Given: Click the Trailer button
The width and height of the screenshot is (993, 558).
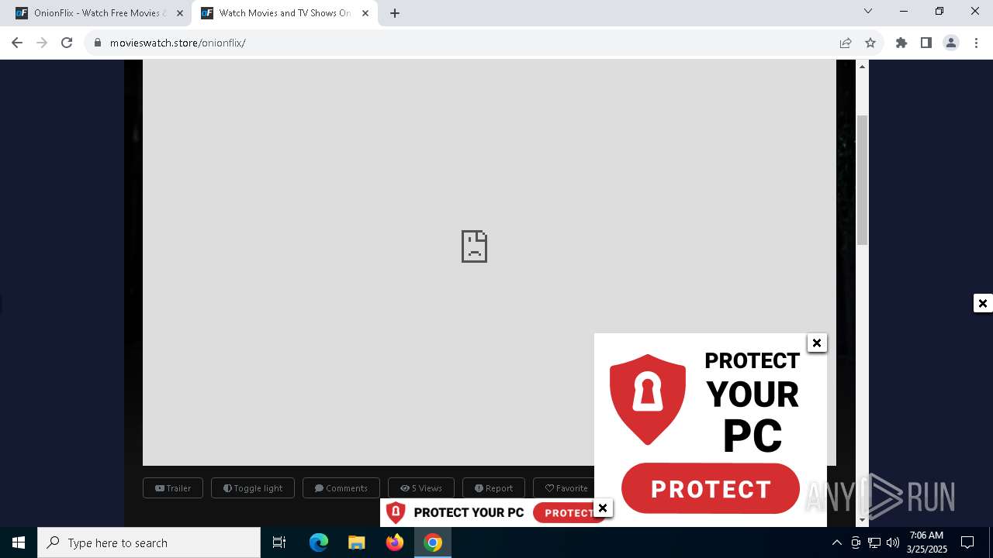Looking at the screenshot, I should (x=173, y=488).
